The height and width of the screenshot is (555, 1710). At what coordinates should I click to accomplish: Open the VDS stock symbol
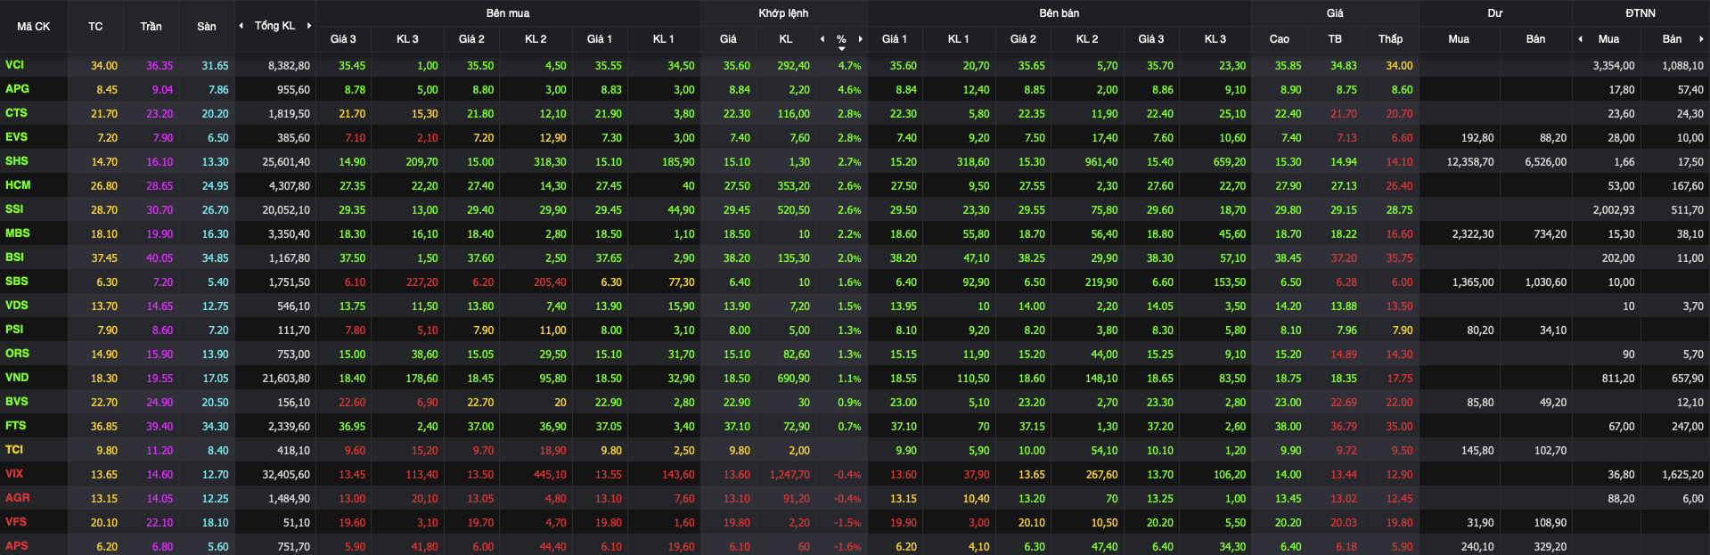(x=16, y=306)
